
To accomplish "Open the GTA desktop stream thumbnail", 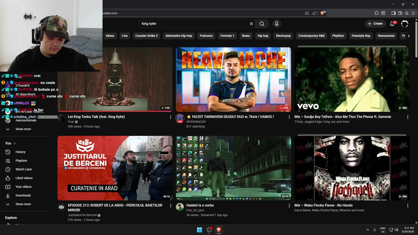I will click(233, 168).
